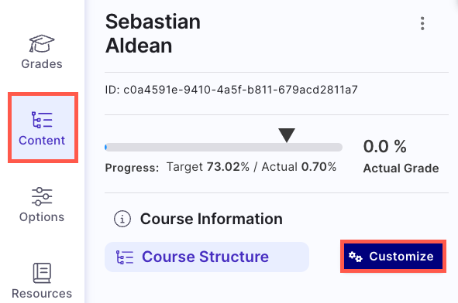The width and height of the screenshot is (458, 303).
Task: Open the Resources book icon
Action: [42, 273]
